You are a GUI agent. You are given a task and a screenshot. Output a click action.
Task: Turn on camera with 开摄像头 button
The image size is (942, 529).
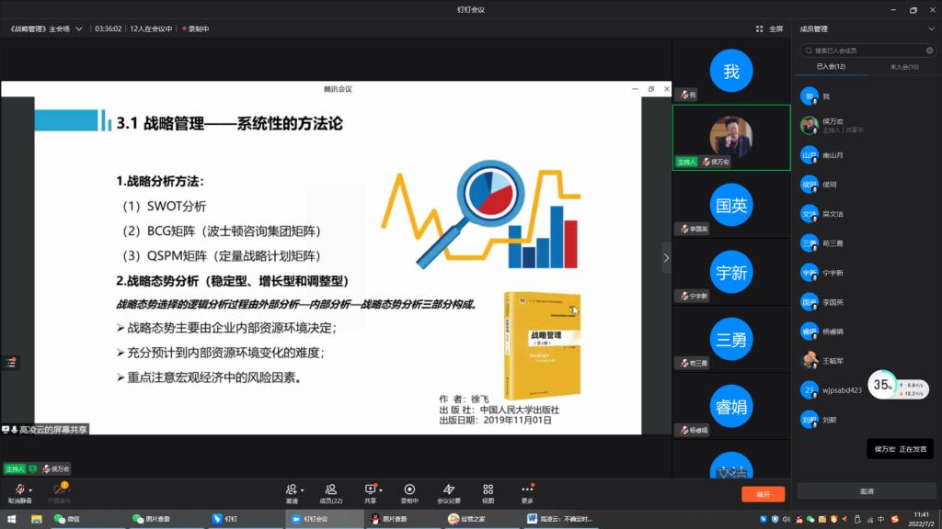[62, 491]
